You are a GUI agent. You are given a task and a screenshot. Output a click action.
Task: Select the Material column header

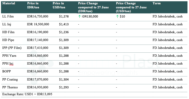9,3
